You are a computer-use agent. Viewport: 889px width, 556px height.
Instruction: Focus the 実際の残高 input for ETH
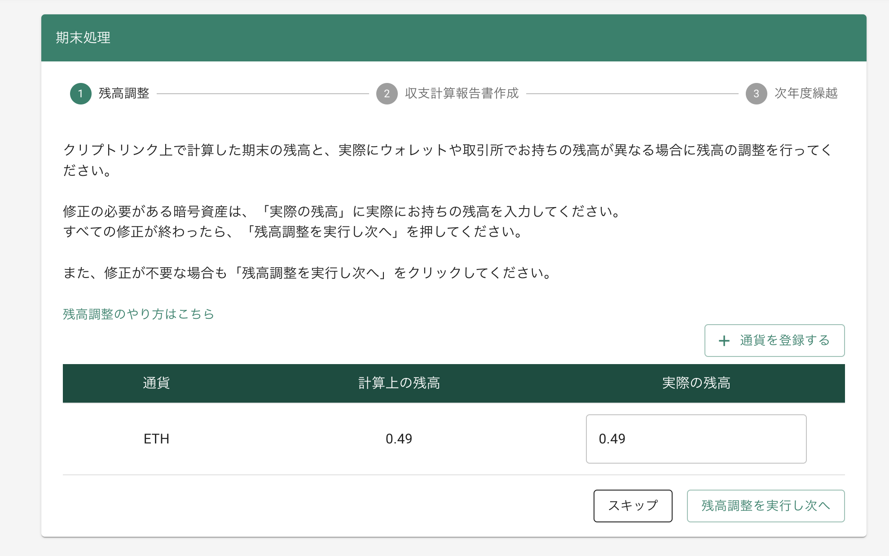click(696, 439)
